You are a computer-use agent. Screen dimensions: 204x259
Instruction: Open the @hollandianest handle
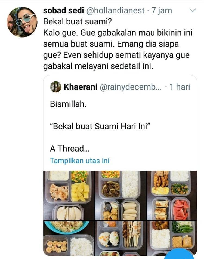tap(116, 11)
